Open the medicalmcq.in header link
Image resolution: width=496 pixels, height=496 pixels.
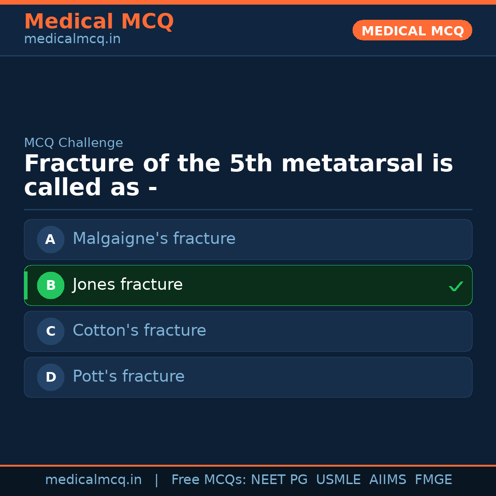pyautogui.click(x=72, y=39)
